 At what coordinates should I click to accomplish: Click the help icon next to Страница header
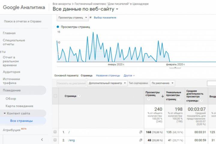coord(79,96)
